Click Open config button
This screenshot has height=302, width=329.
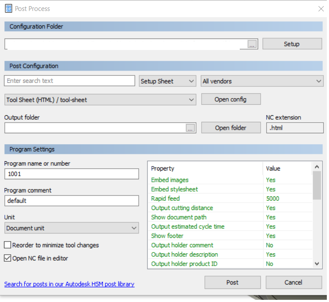(231, 99)
